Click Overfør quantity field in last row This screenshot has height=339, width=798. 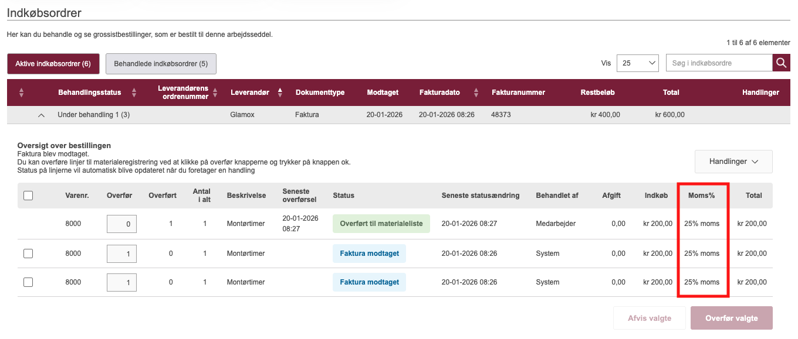(x=121, y=282)
